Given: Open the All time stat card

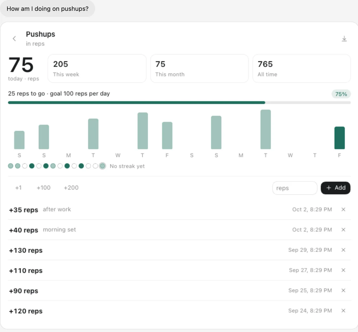Looking at the screenshot, I should (x=302, y=69).
